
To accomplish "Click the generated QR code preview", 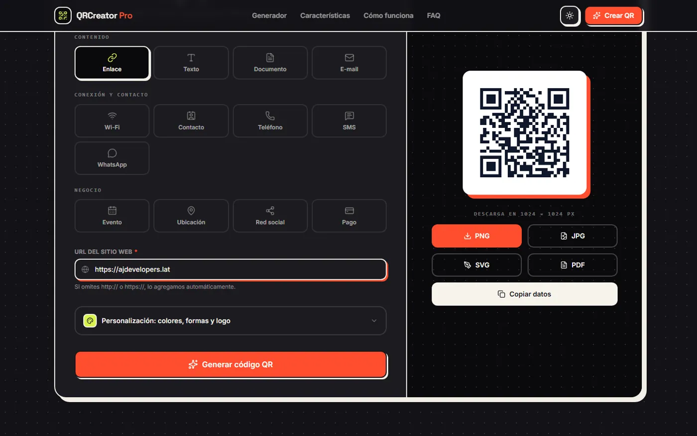I will coord(525,132).
